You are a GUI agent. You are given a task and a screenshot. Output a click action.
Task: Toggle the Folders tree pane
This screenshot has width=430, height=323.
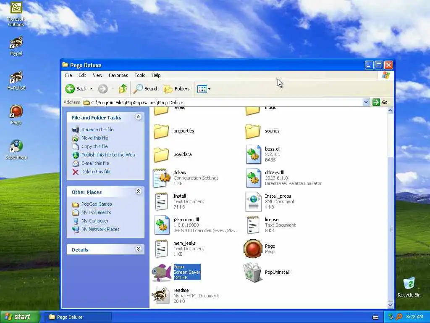coord(177,89)
